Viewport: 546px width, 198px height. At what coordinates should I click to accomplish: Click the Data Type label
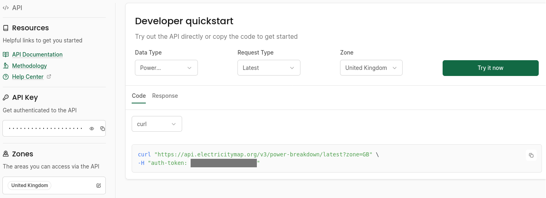click(x=148, y=53)
